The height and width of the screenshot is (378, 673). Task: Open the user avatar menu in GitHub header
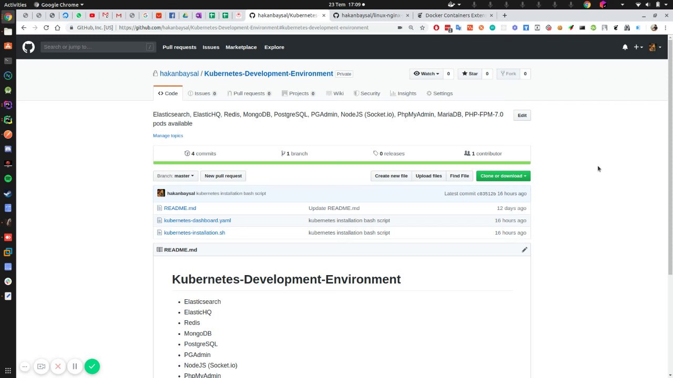pos(655,47)
